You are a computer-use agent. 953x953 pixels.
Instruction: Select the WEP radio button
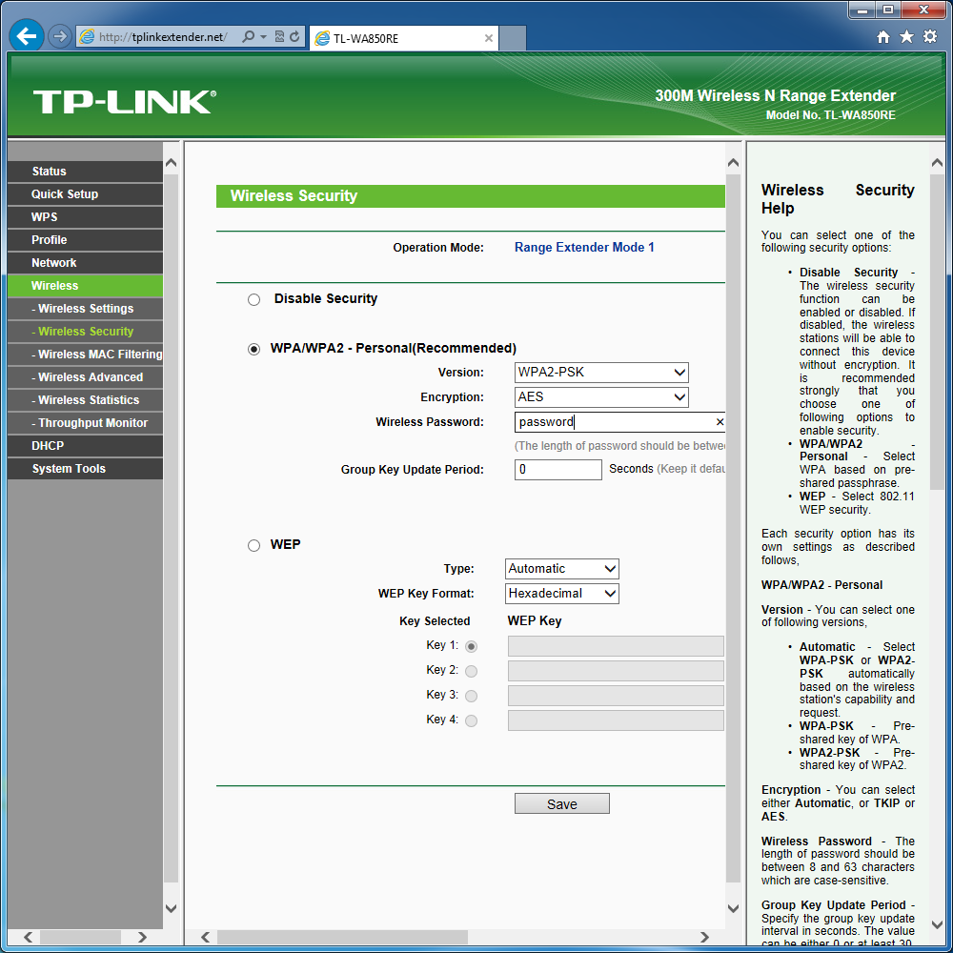[x=254, y=545]
